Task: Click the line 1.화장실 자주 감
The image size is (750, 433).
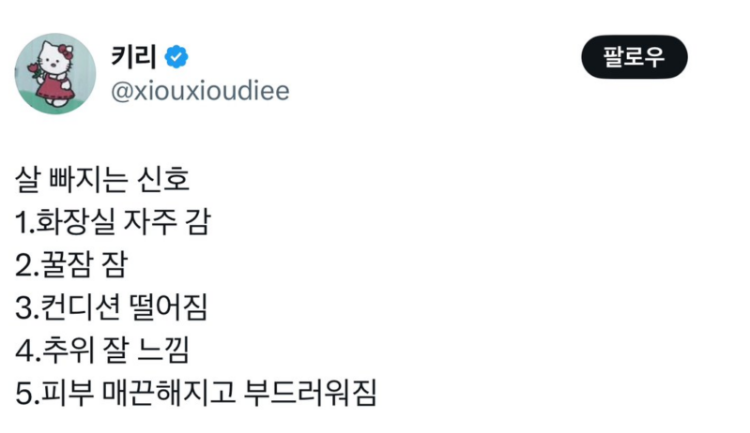Action: 114,222
